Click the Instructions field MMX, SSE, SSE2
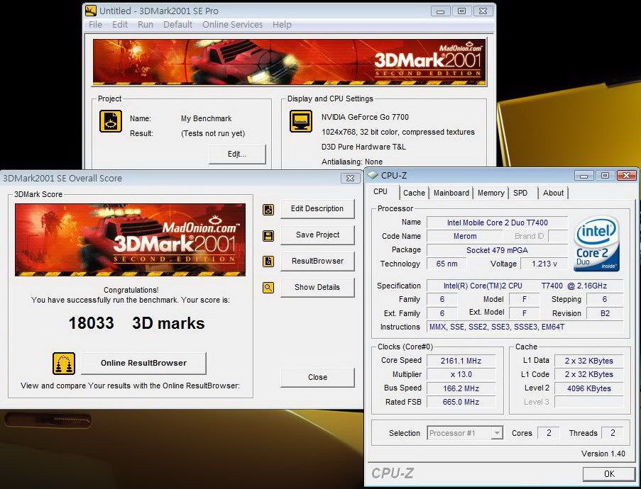 (525, 327)
